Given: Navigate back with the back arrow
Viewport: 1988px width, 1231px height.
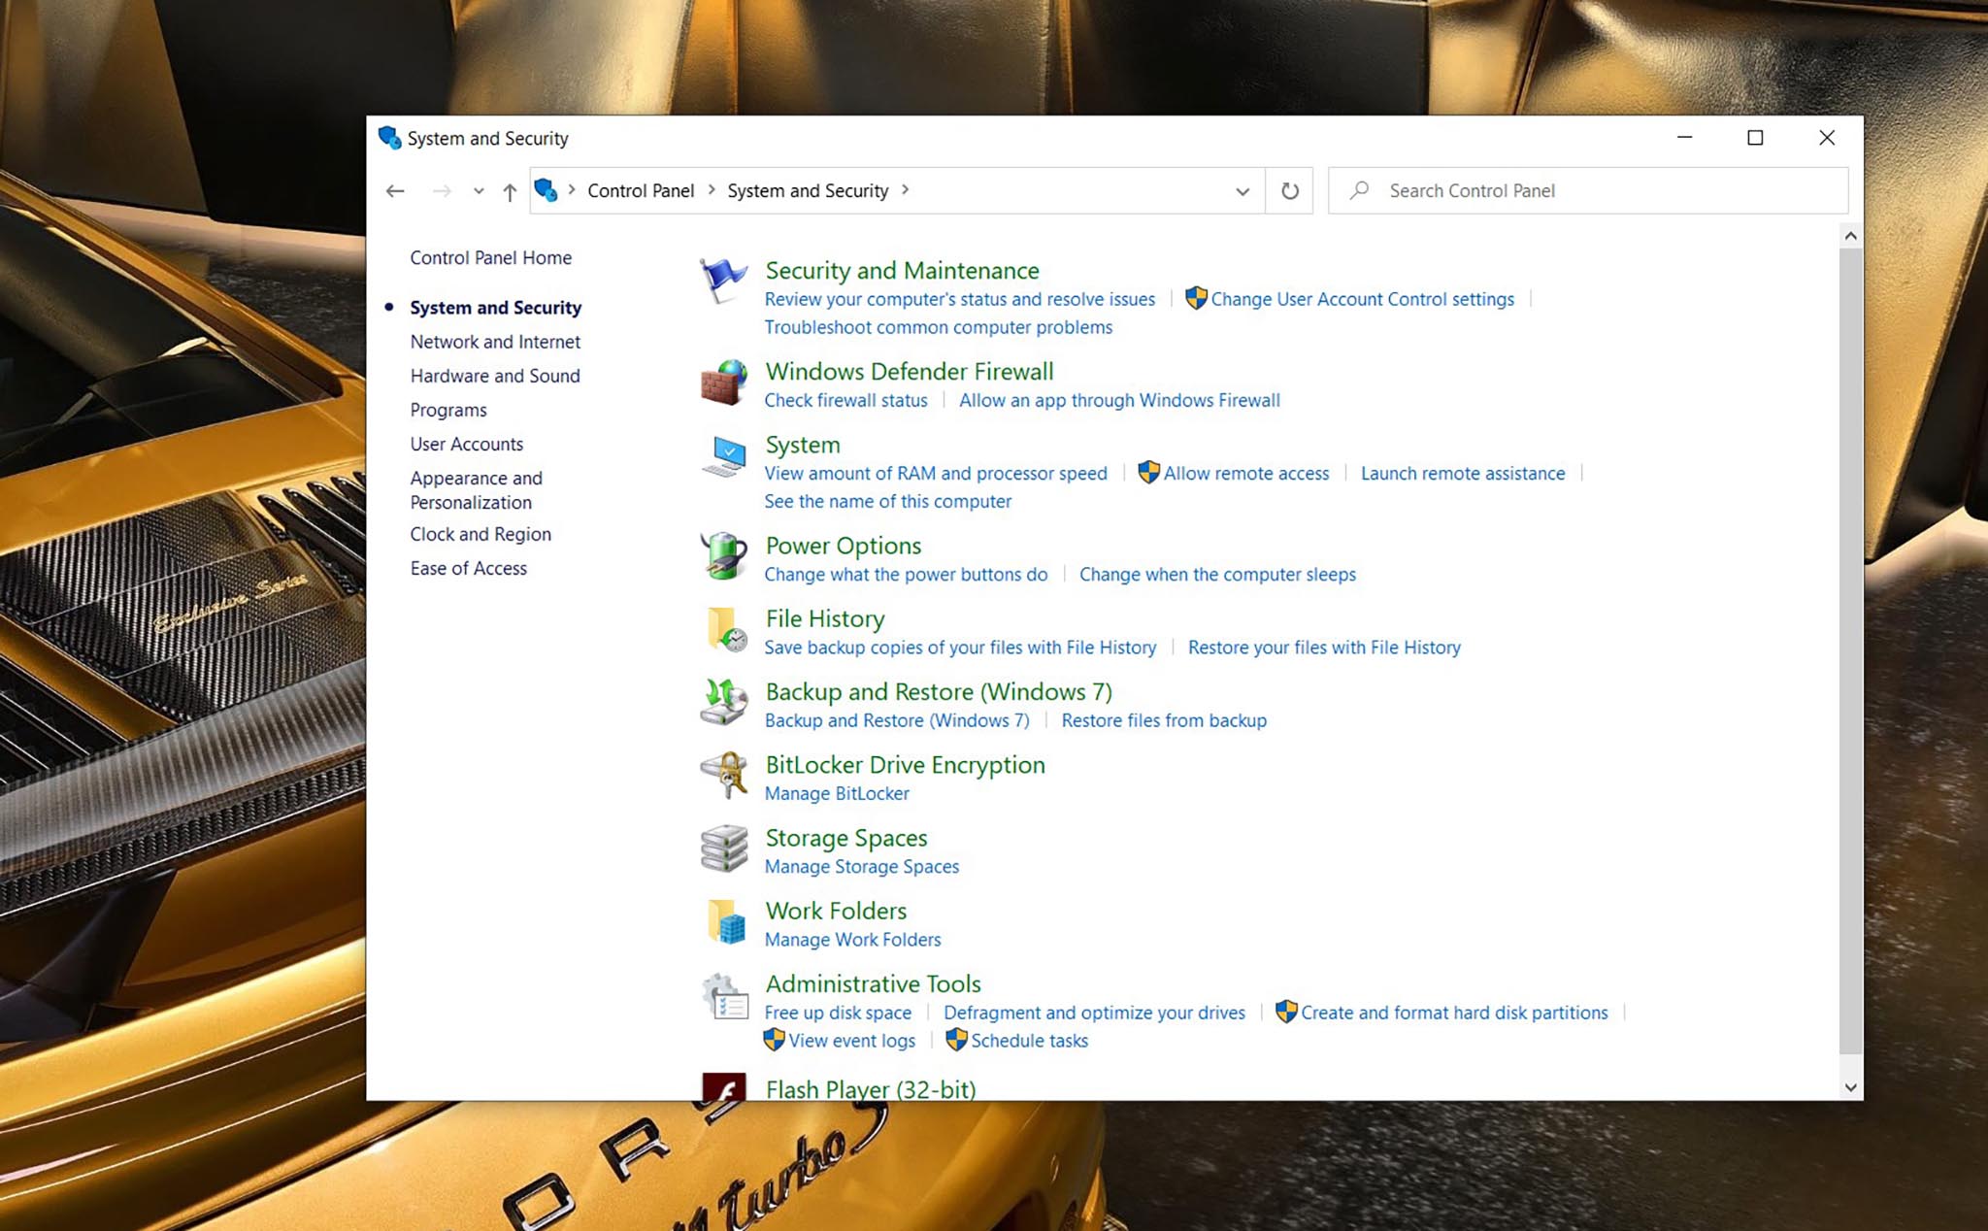Looking at the screenshot, I should click(x=395, y=191).
